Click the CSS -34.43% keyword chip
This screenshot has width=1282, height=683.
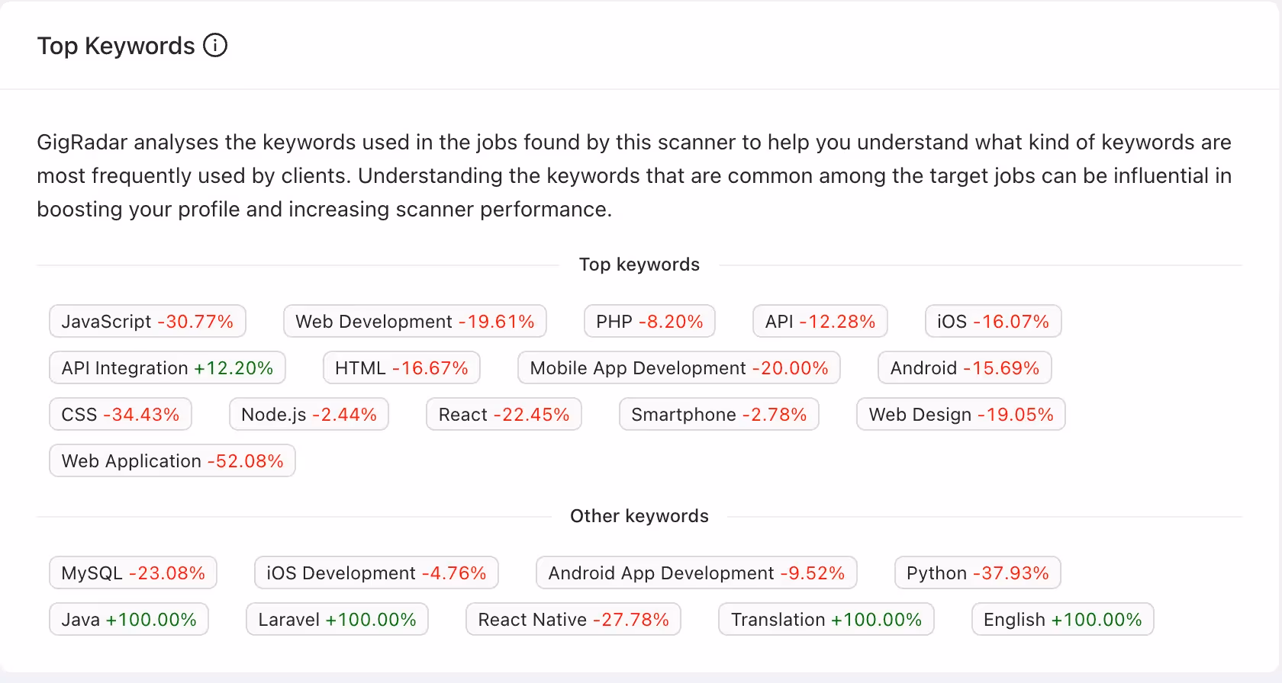point(120,414)
